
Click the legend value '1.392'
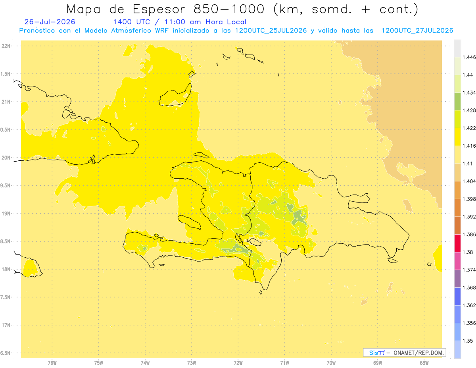click(470, 217)
